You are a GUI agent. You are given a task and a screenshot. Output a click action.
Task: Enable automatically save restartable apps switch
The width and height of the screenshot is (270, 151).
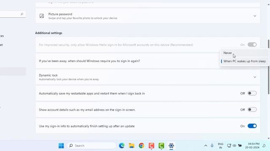252,93
